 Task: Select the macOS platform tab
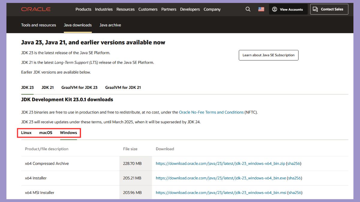point(46,133)
